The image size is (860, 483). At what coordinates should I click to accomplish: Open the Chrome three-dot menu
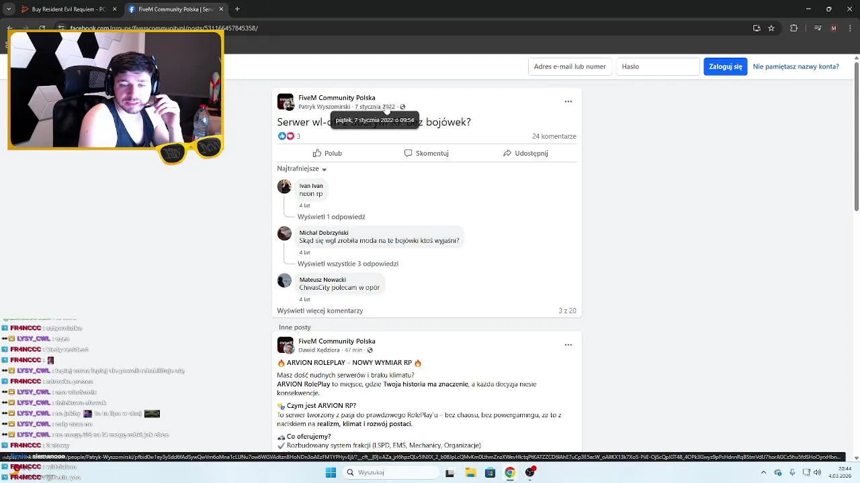[849, 28]
